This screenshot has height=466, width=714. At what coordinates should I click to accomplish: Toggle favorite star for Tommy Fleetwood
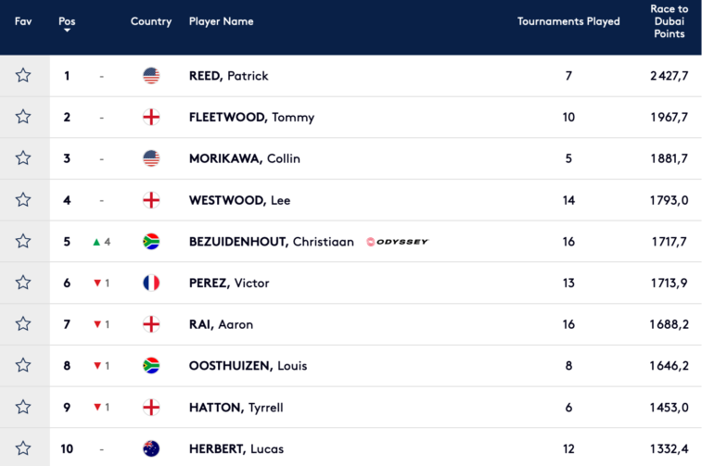pyautogui.click(x=23, y=117)
